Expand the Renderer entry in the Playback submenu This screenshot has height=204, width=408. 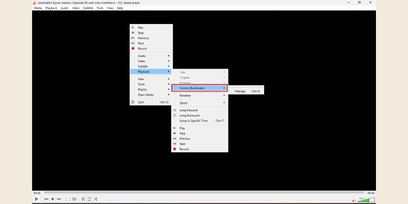200,95
